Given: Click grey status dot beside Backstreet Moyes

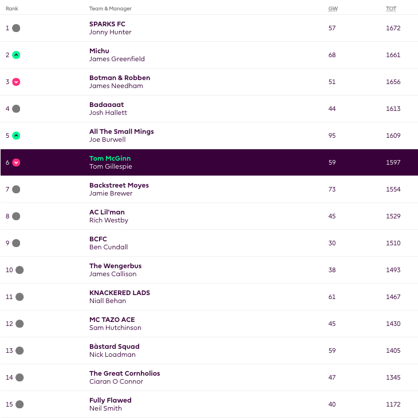Looking at the screenshot, I should tap(16, 189).
